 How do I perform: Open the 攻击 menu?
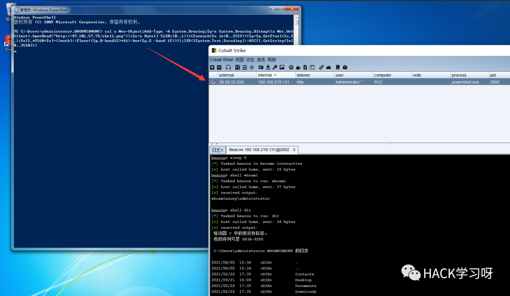pyautogui.click(x=250, y=60)
